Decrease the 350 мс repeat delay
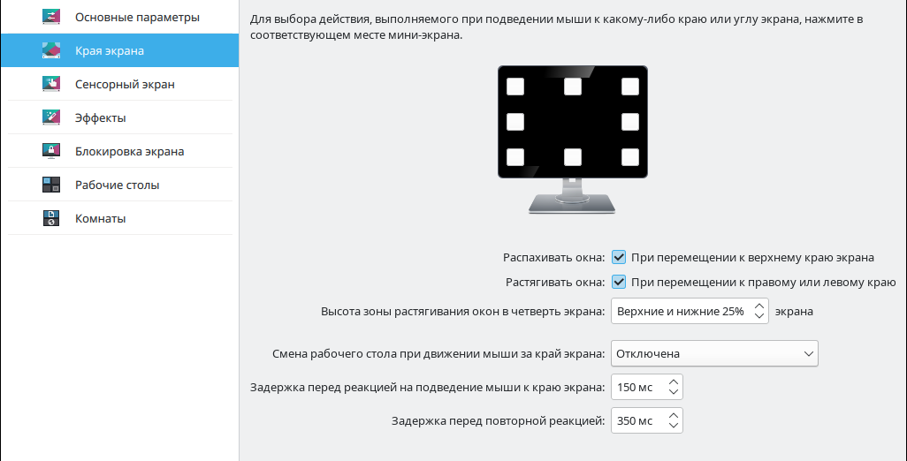 pos(674,426)
